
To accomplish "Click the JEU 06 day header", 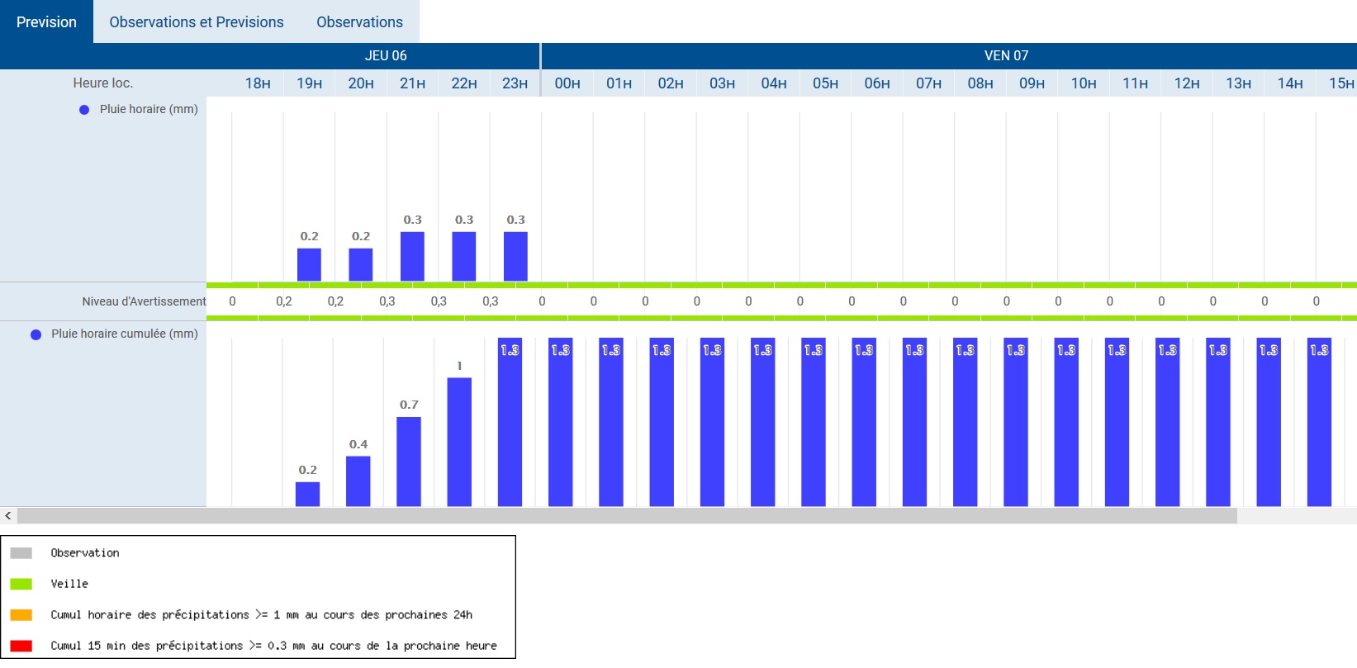I will [386, 56].
